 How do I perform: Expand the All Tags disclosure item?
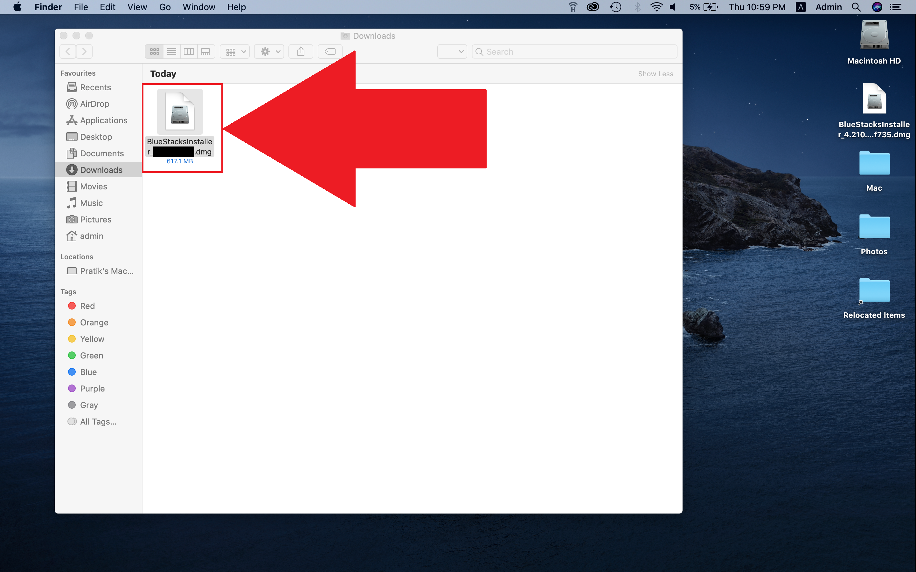(x=97, y=422)
